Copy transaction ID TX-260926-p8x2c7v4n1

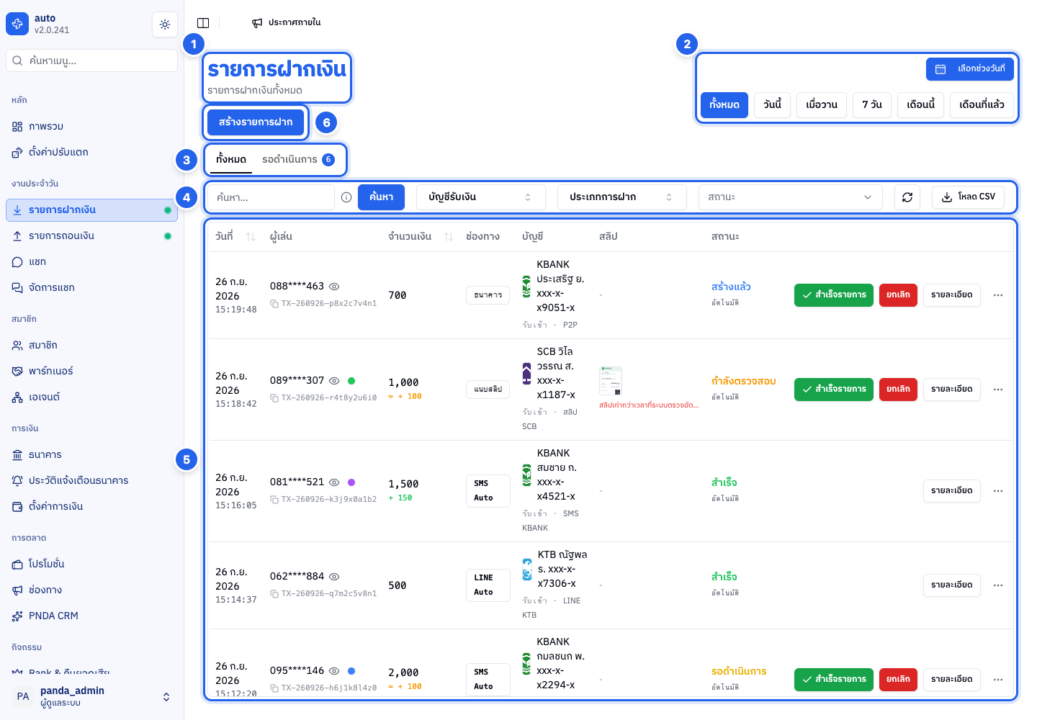pos(274,304)
